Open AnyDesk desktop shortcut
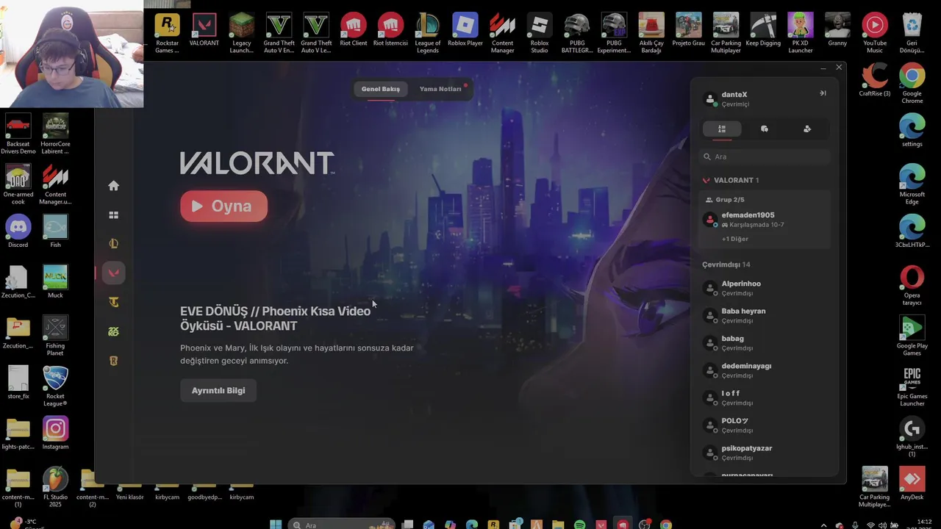The image size is (941, 529). coord(912,483)
